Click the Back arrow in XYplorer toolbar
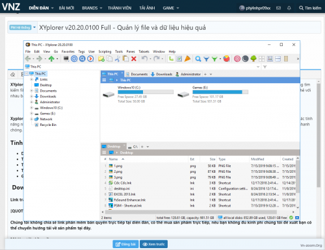 (x=28, y=58)
